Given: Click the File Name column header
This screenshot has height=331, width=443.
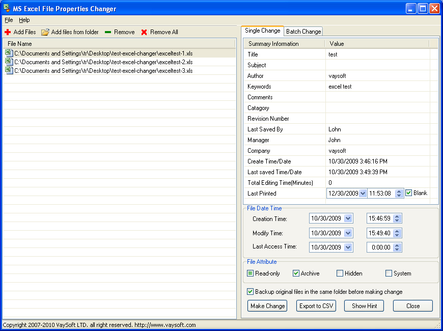Looking at the screenshot, I should click(119, 43).
